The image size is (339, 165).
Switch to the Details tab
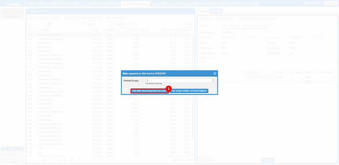(x=203, y=11)
